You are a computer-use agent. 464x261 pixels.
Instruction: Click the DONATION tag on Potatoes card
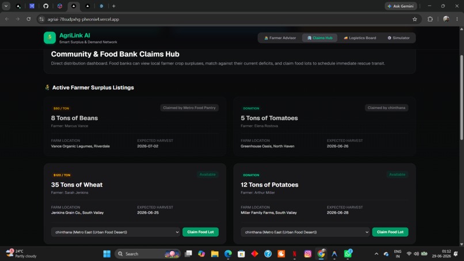click(x=251, y=175)
